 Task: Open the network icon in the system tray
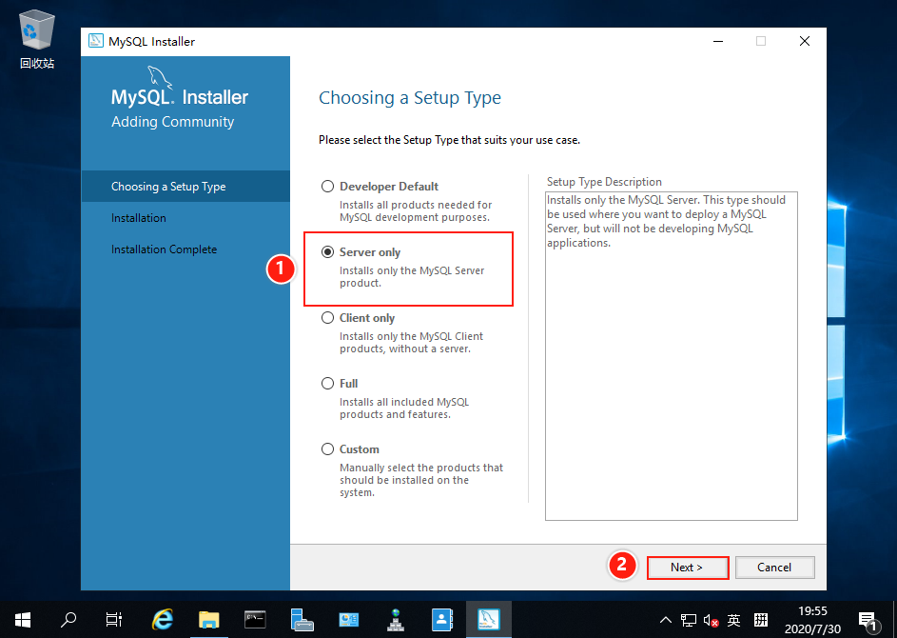687,619
